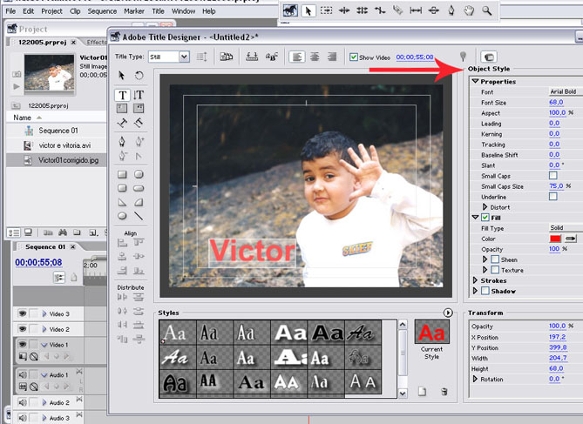Open the Sequence menu
This screenshot has height=424, width=583.
102,11
